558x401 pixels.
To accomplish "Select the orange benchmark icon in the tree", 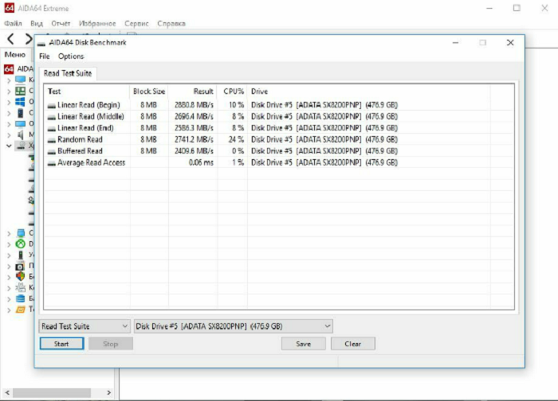I will pos(21,310).
